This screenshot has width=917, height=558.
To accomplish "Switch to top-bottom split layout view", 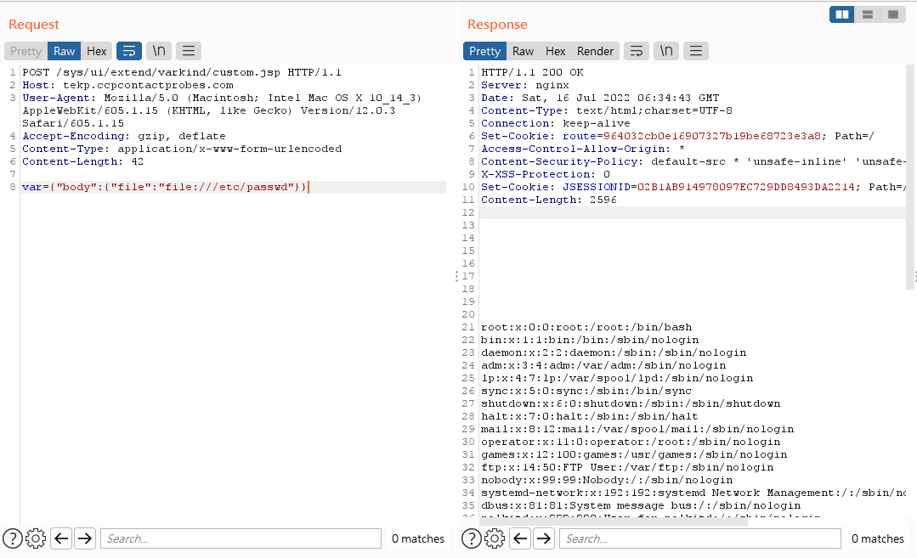I will [868, 14].
